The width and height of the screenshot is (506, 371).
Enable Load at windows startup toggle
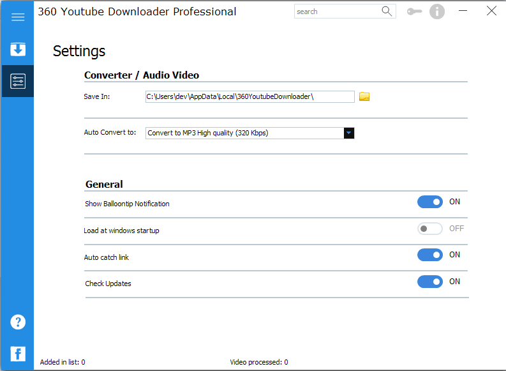(430, 229)
